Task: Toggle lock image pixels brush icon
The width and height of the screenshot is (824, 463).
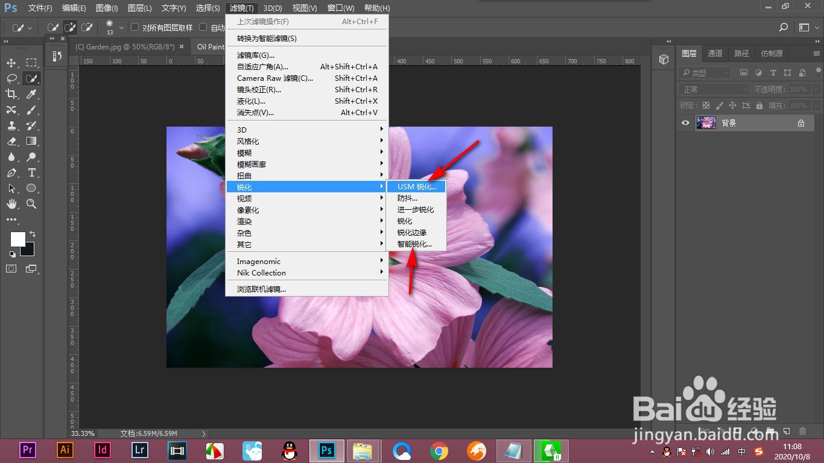Action: [x=719, y=106]
